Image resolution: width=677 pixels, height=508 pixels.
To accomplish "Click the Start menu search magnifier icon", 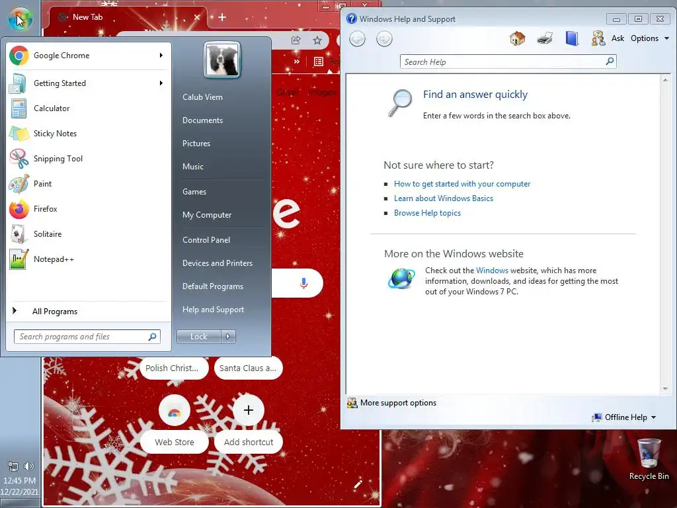I will click(x=153, y=337).
